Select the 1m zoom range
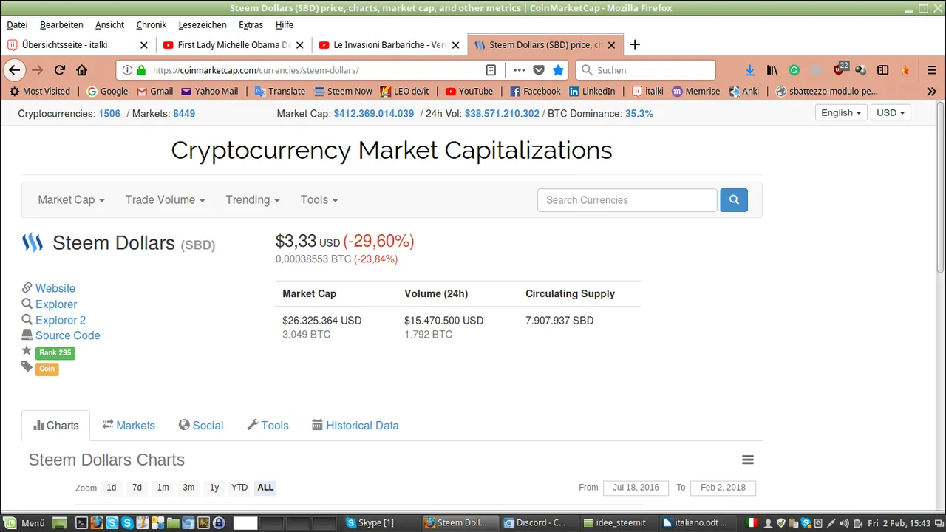 (163, 488)
